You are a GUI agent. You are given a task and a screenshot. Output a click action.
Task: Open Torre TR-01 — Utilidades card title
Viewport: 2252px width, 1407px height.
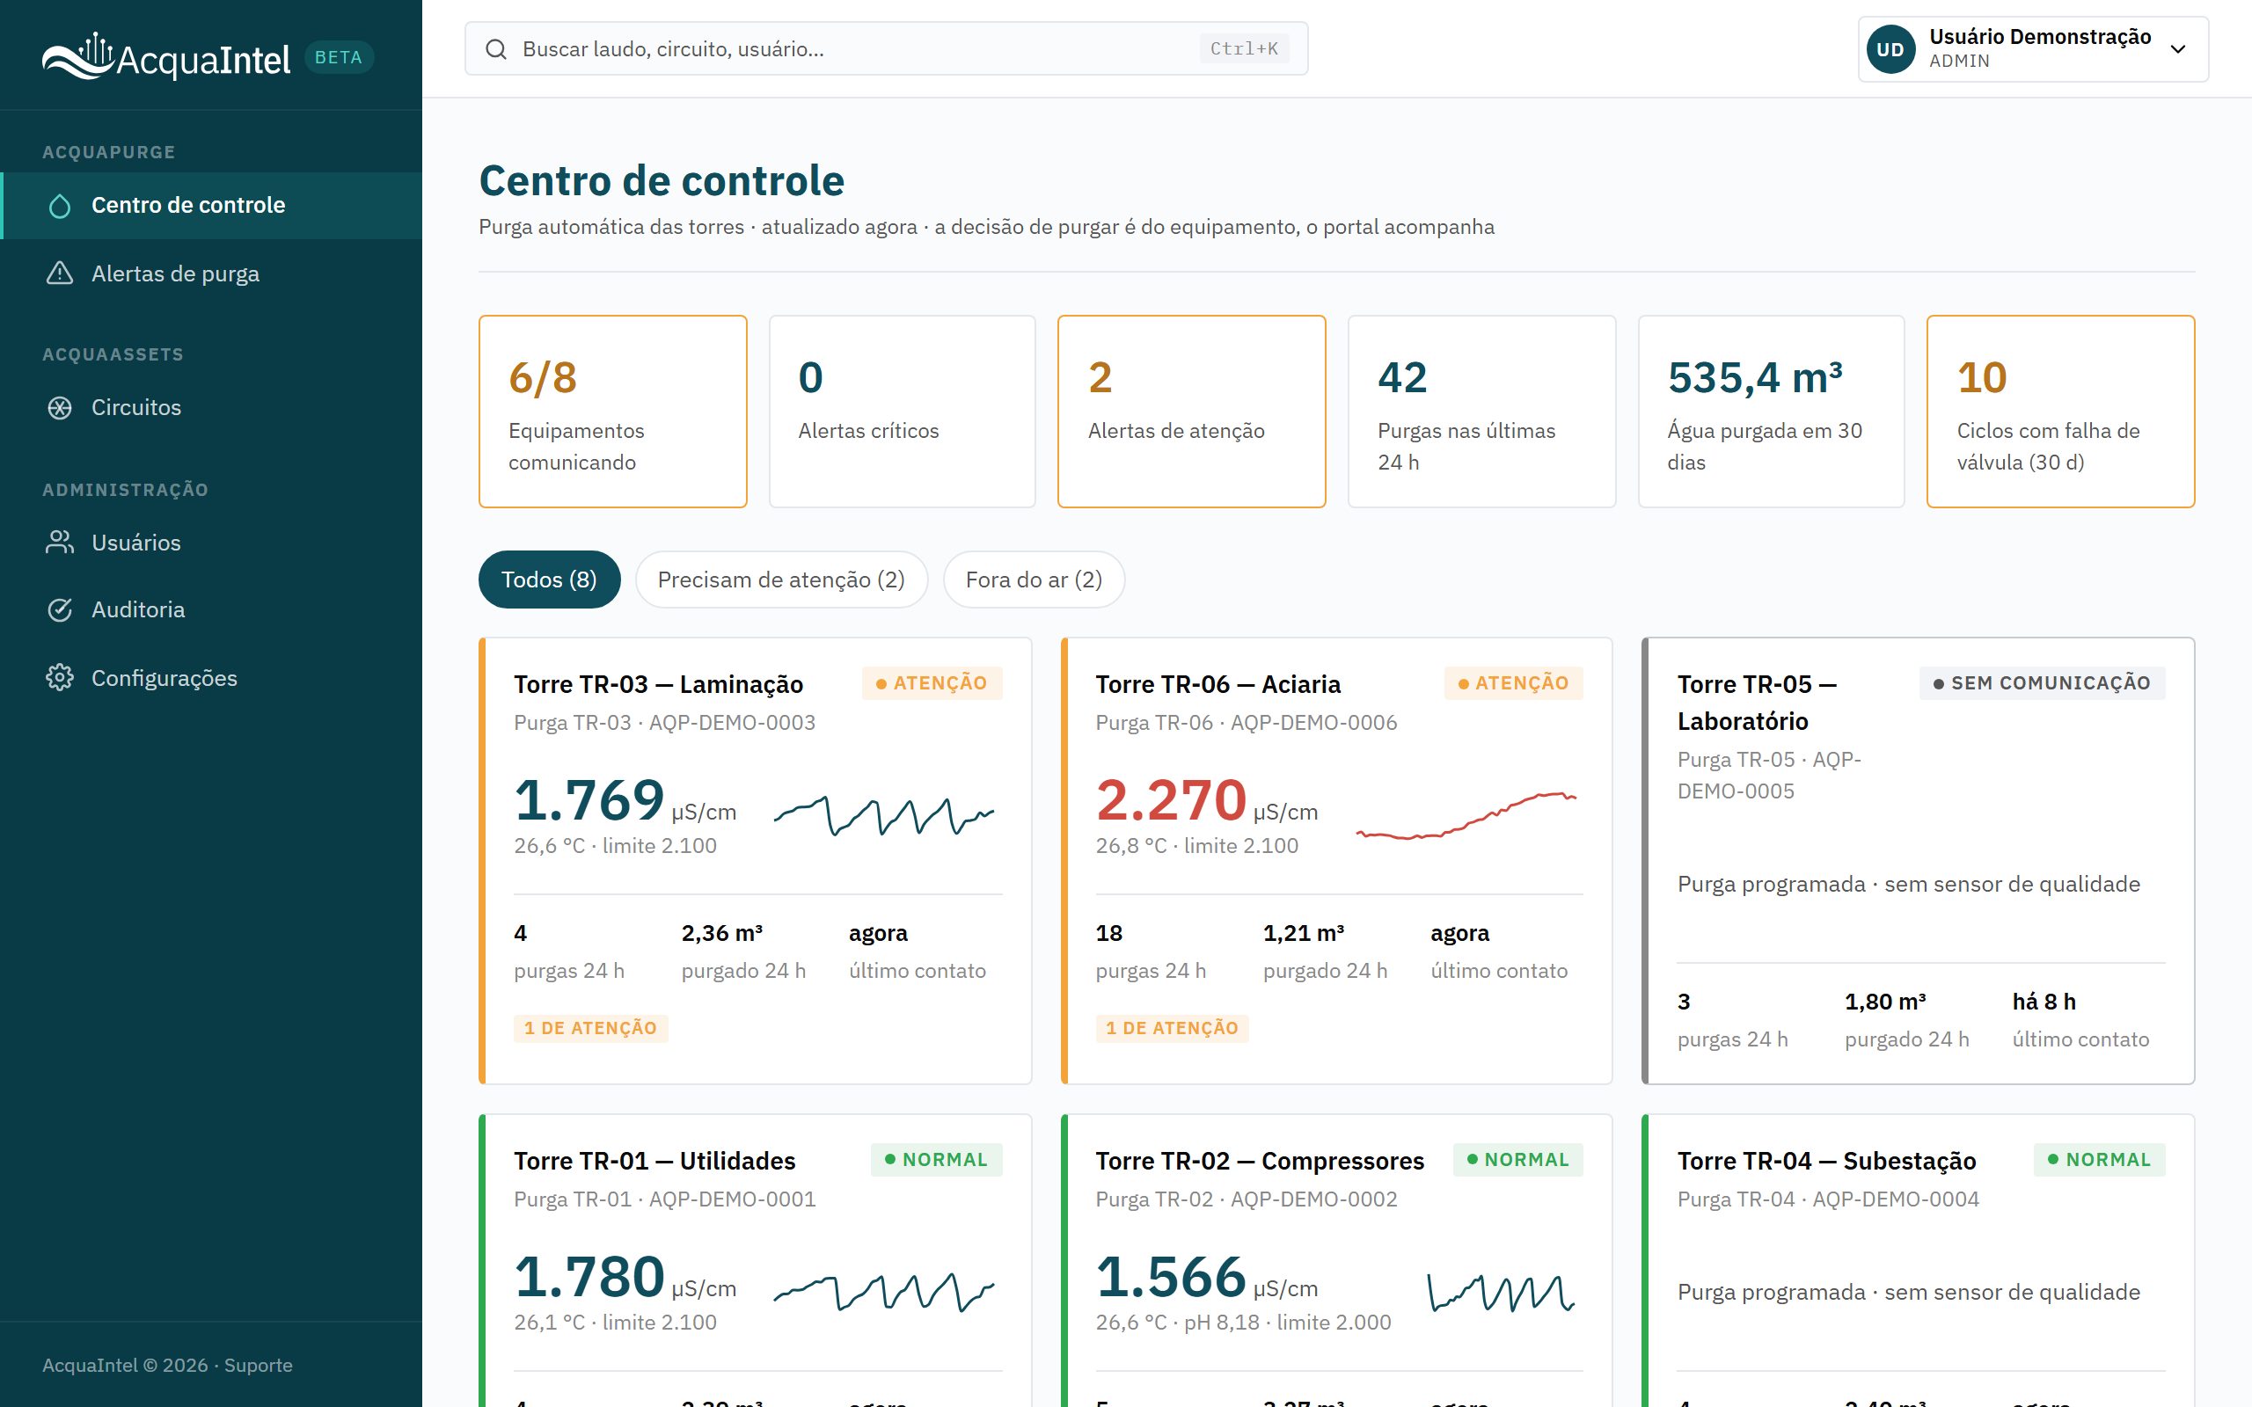point(654,1161)
